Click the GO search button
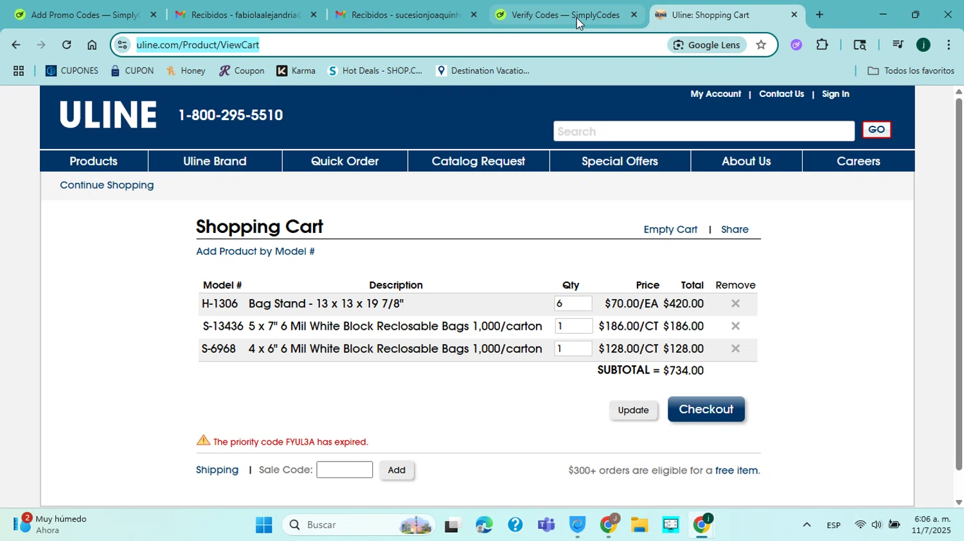964x541 pixels. pyautogui.click(x=877, y=130)
